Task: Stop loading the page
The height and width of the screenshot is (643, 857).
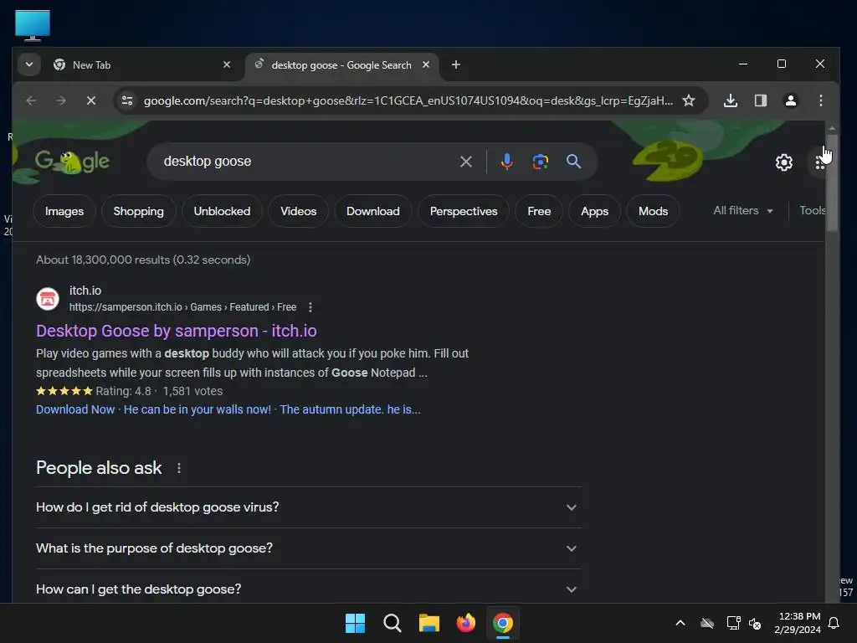Action: click(91, 100)
